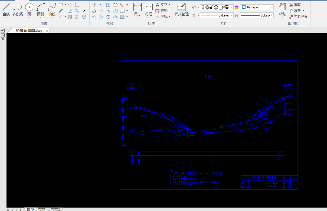
Task: Toggle the layer on/off lightbulb
Action: 203,7
